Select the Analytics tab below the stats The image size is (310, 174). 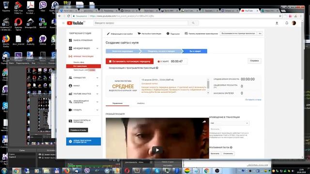[x=141, y=103]
